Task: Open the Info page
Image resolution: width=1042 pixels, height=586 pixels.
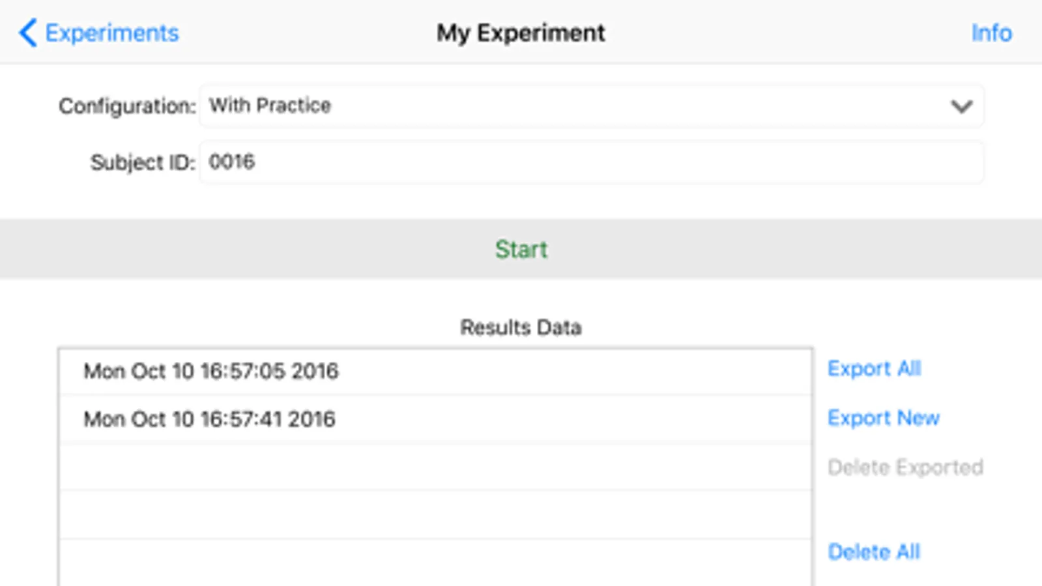Action: 991,33
